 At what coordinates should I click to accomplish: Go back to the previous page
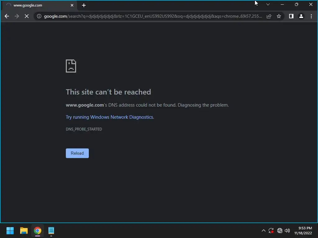tap(7, 16)
